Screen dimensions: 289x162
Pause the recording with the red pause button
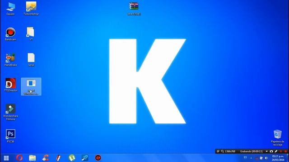pos(281,151)
